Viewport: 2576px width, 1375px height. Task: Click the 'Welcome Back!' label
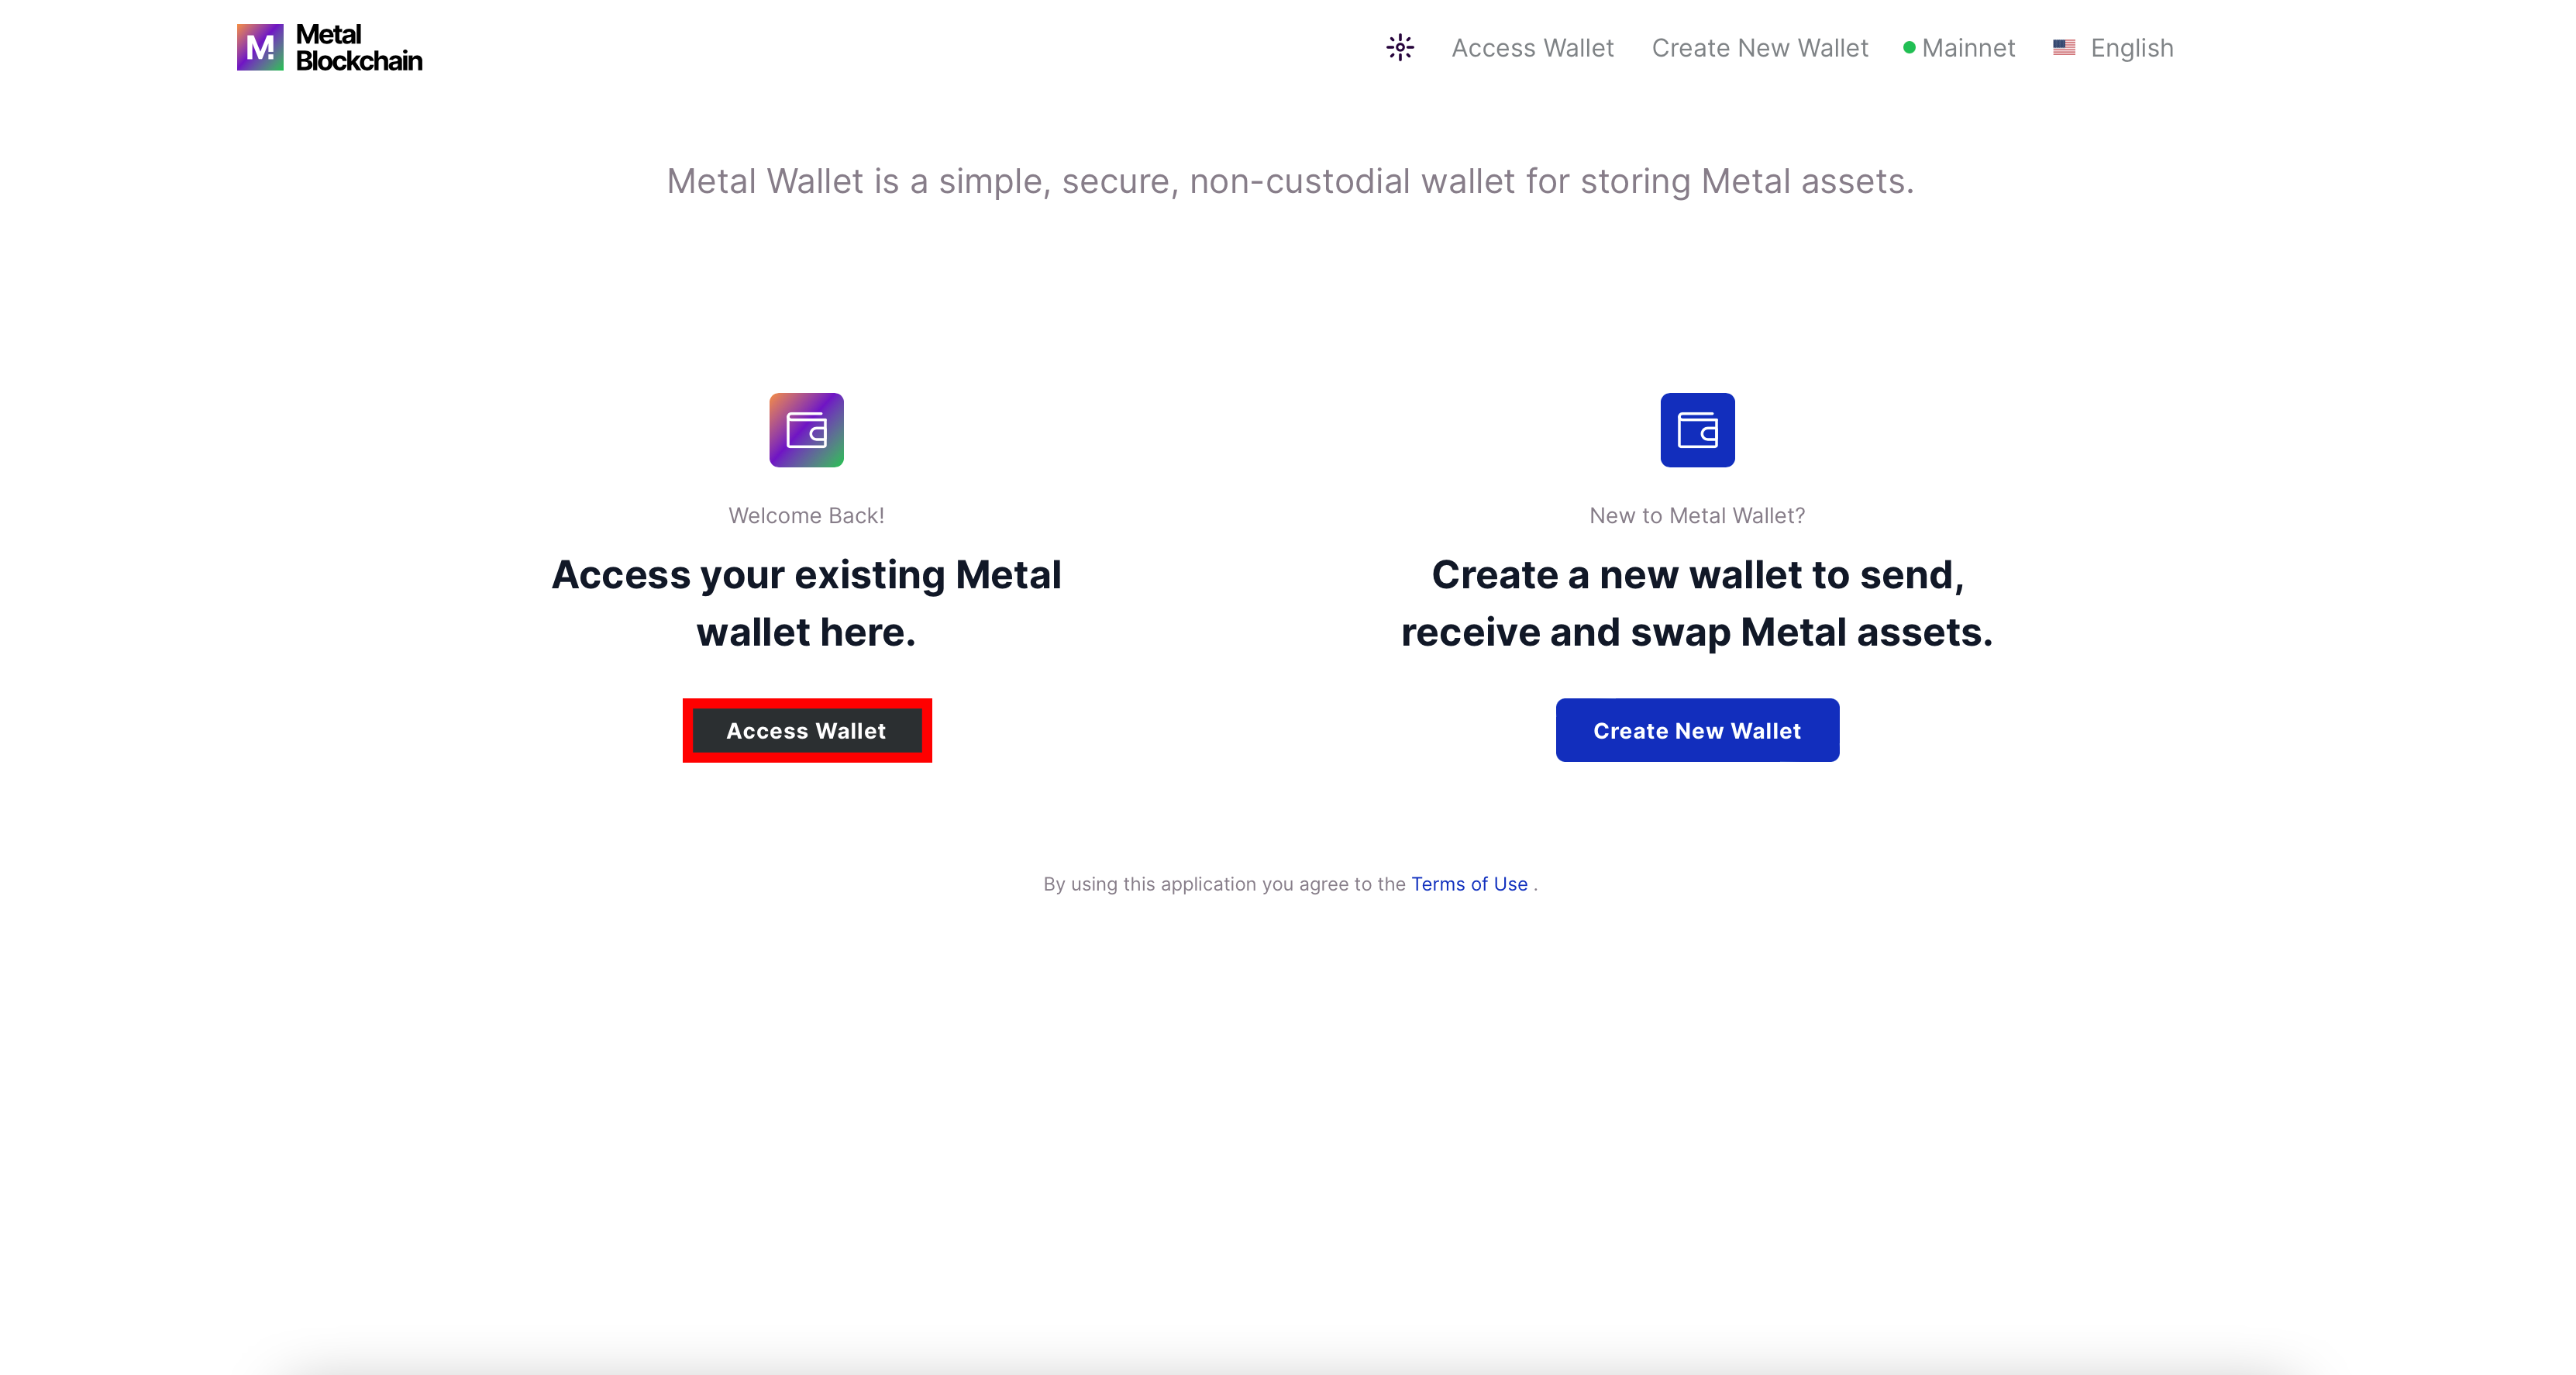click(x=806, y=516)
